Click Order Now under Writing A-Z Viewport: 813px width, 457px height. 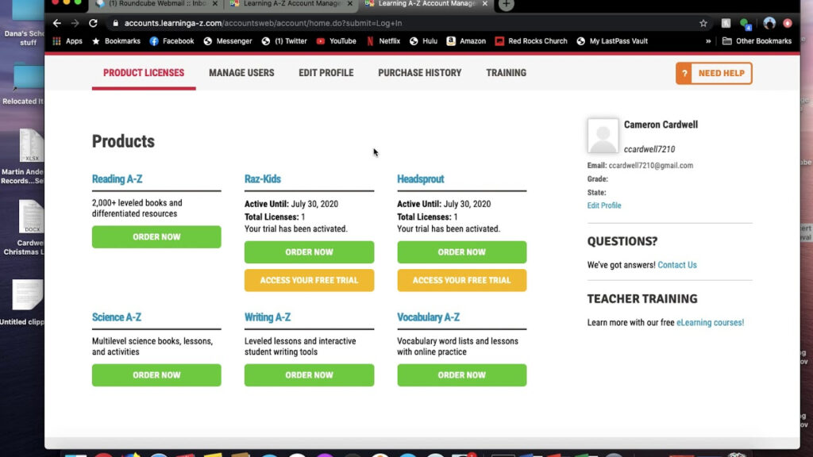pyautogui.click(x=309, y=375)
